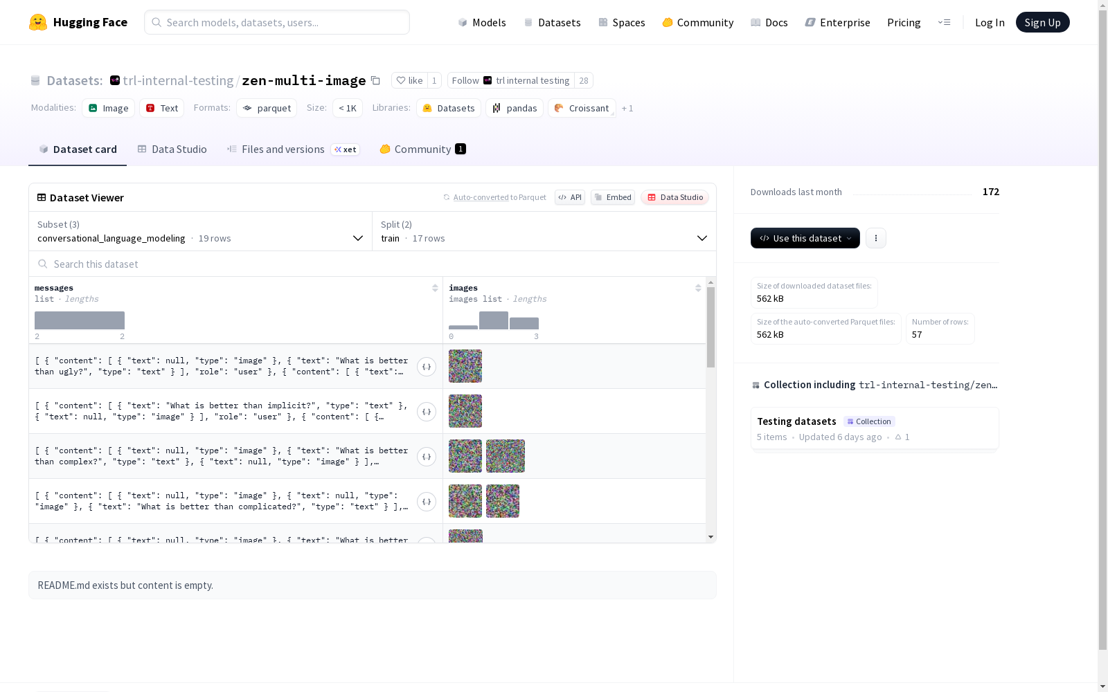Open Docs in top navigation
Viewport: 1108px width, 692px height.
[x=769, y=22]
